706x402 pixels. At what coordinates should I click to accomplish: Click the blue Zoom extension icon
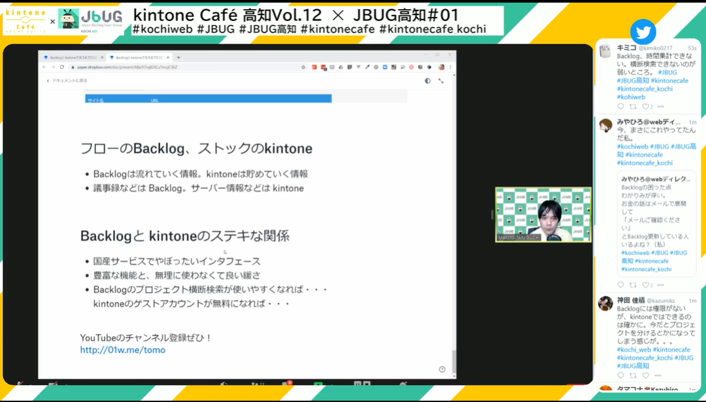point(385,67)
